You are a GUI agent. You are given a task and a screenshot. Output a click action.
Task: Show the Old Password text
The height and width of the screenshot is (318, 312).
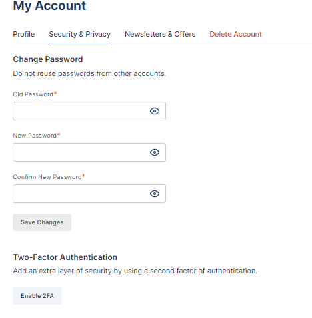coord(155,111)
